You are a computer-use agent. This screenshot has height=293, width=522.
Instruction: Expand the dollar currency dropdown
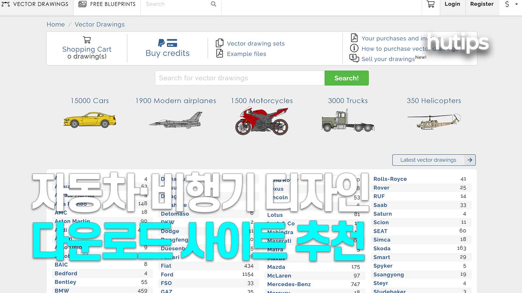coord(511,4)
